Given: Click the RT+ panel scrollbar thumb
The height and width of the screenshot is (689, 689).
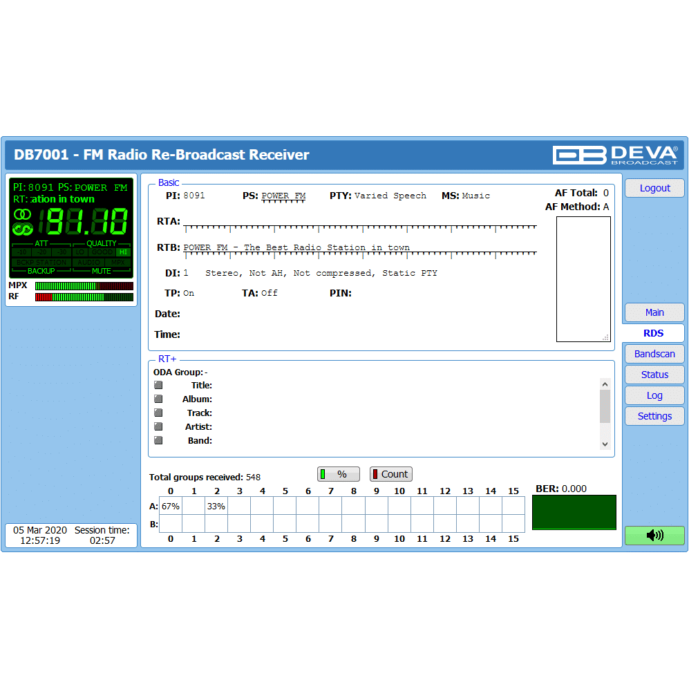Looking at the screenshot, I should 605,406.
